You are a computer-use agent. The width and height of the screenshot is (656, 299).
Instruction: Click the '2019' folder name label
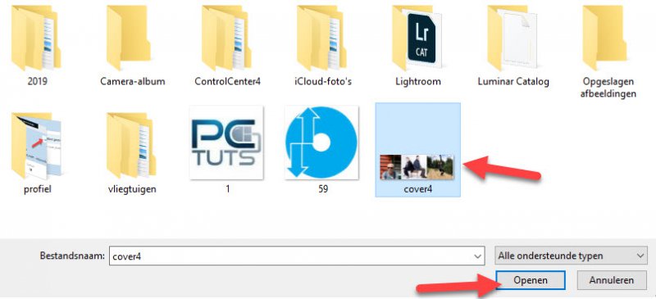[37, 82]
